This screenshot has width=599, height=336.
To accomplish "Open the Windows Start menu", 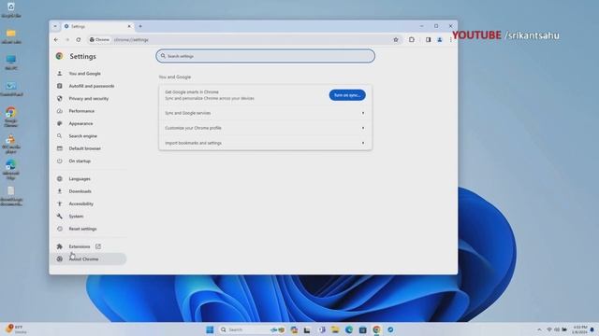I will [x=210, y=329].
